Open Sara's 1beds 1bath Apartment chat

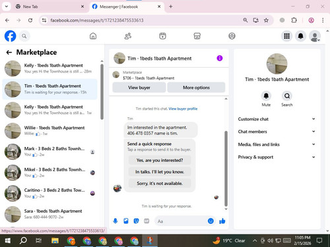(49, 214)
